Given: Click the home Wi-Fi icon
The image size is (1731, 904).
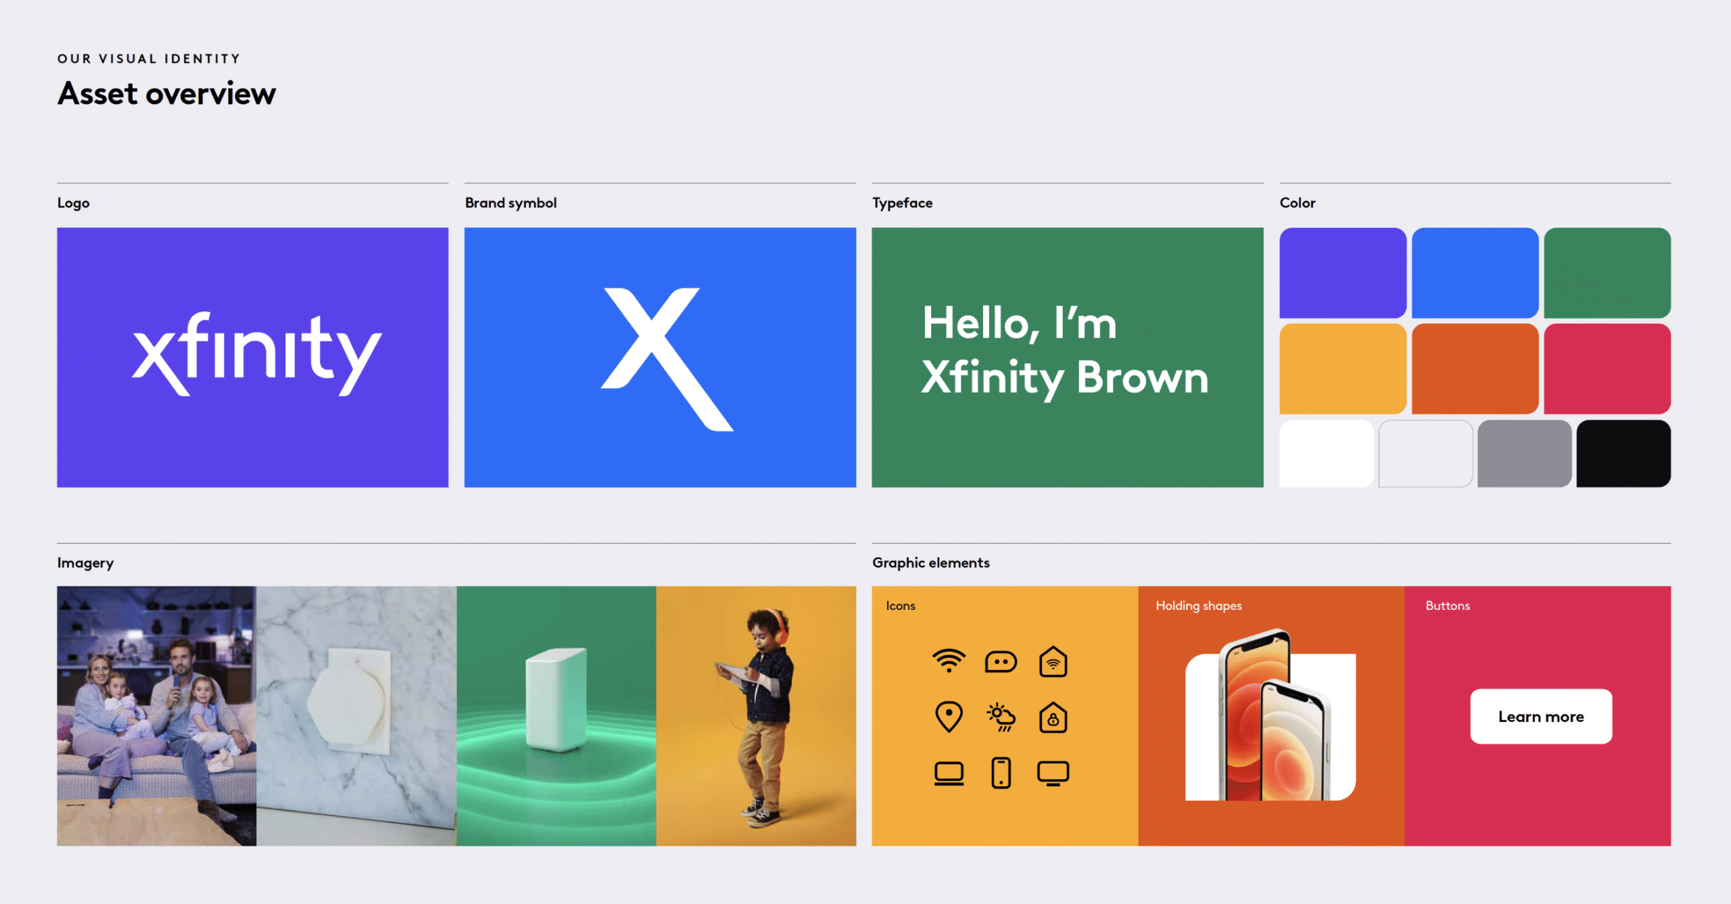Looking at the screenshot, I should coord(1053,661).
